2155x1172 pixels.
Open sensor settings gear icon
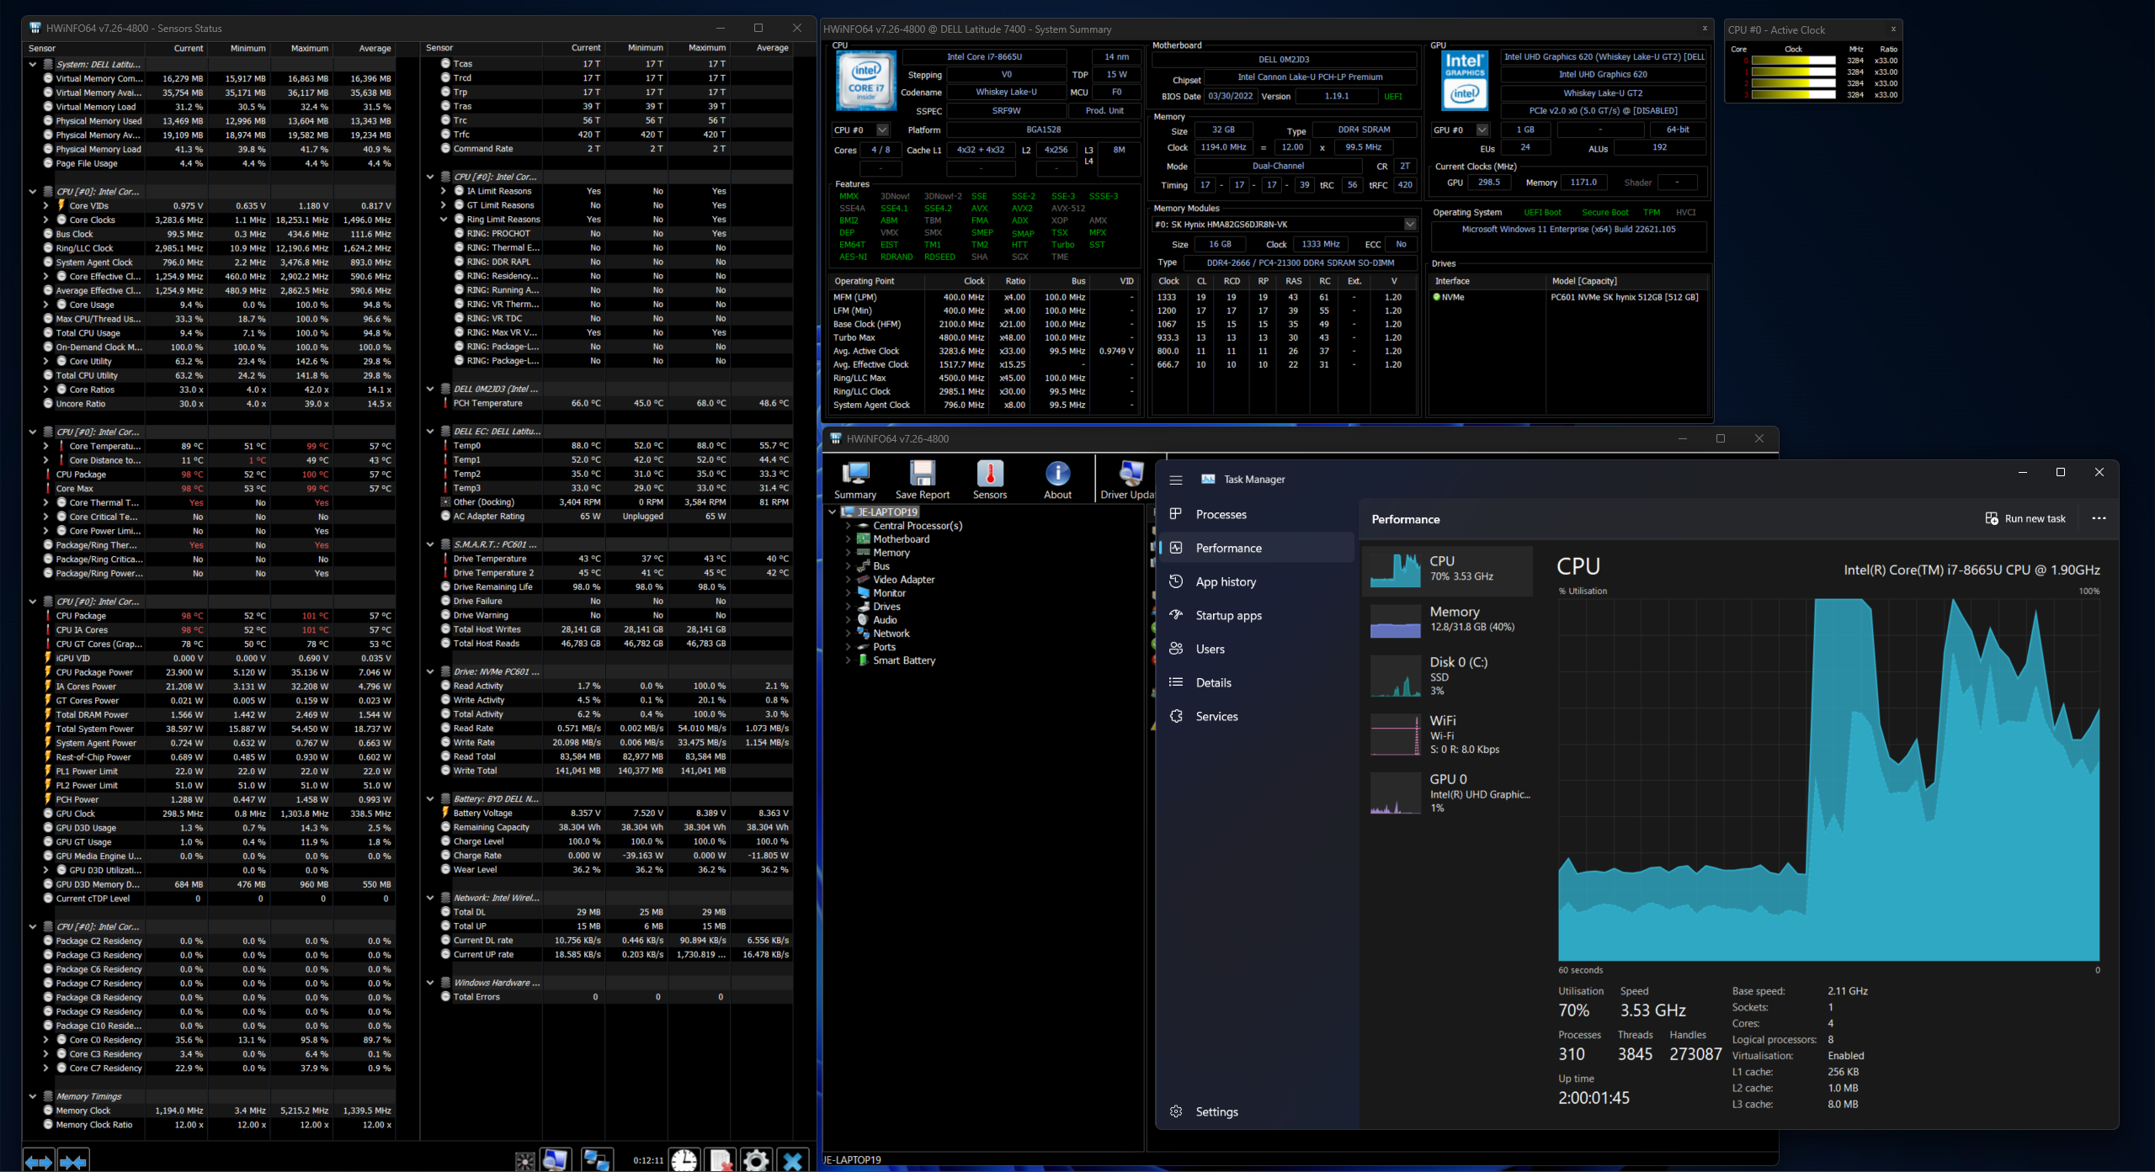pyautogui.click(x=756, y=1161)
